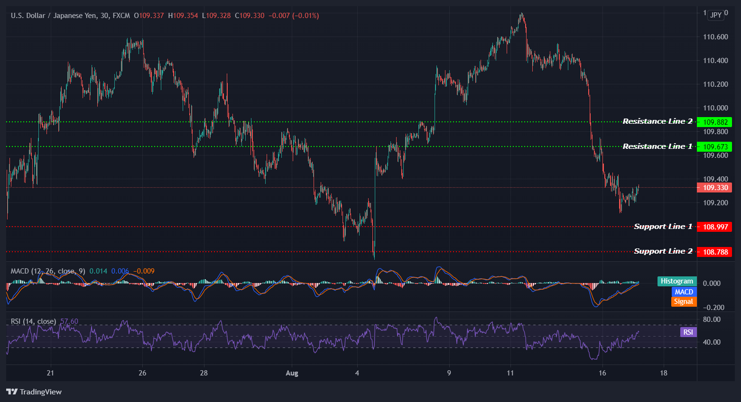Select the blue MACD legend badge
This screenshot has width=741, height=402.
click(x=684, y=292)
